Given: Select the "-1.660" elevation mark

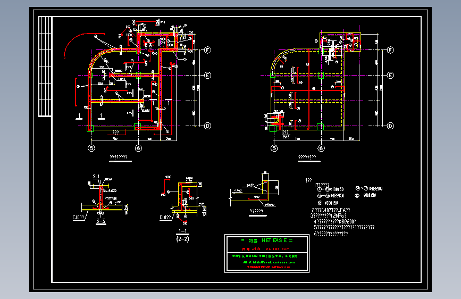Looking at the screenshot, I should coord(238,190).
